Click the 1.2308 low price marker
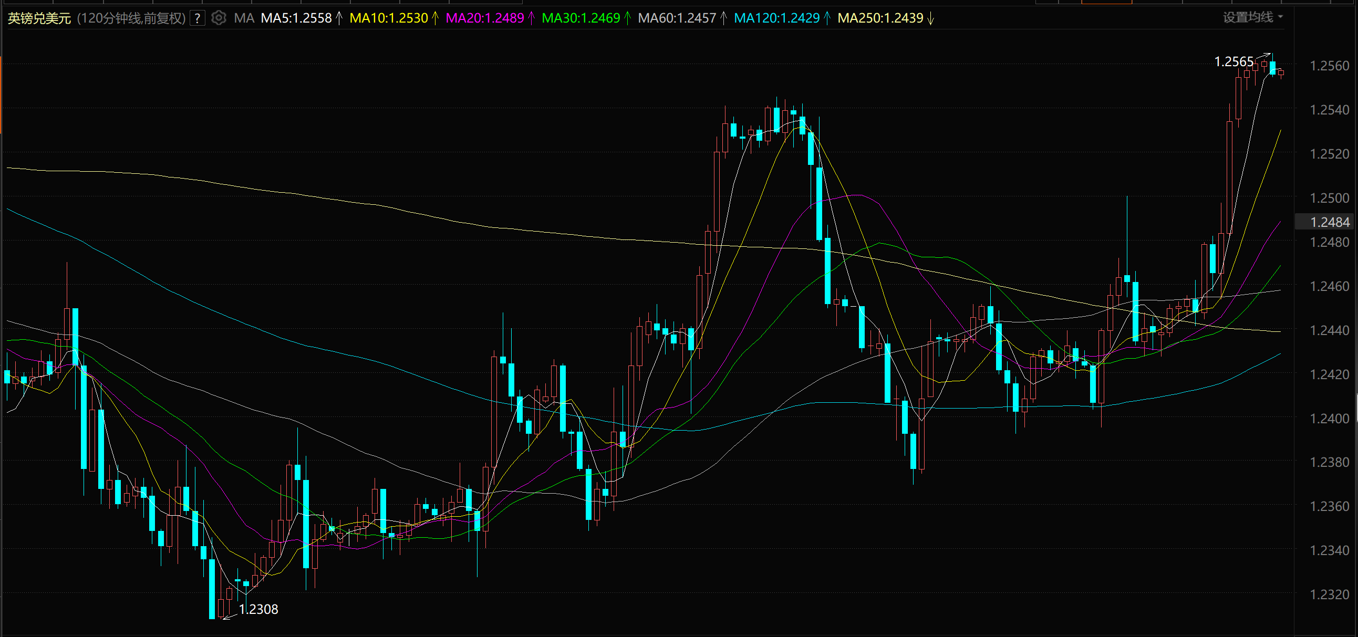 pyautogui.click(x=258, y=609)
